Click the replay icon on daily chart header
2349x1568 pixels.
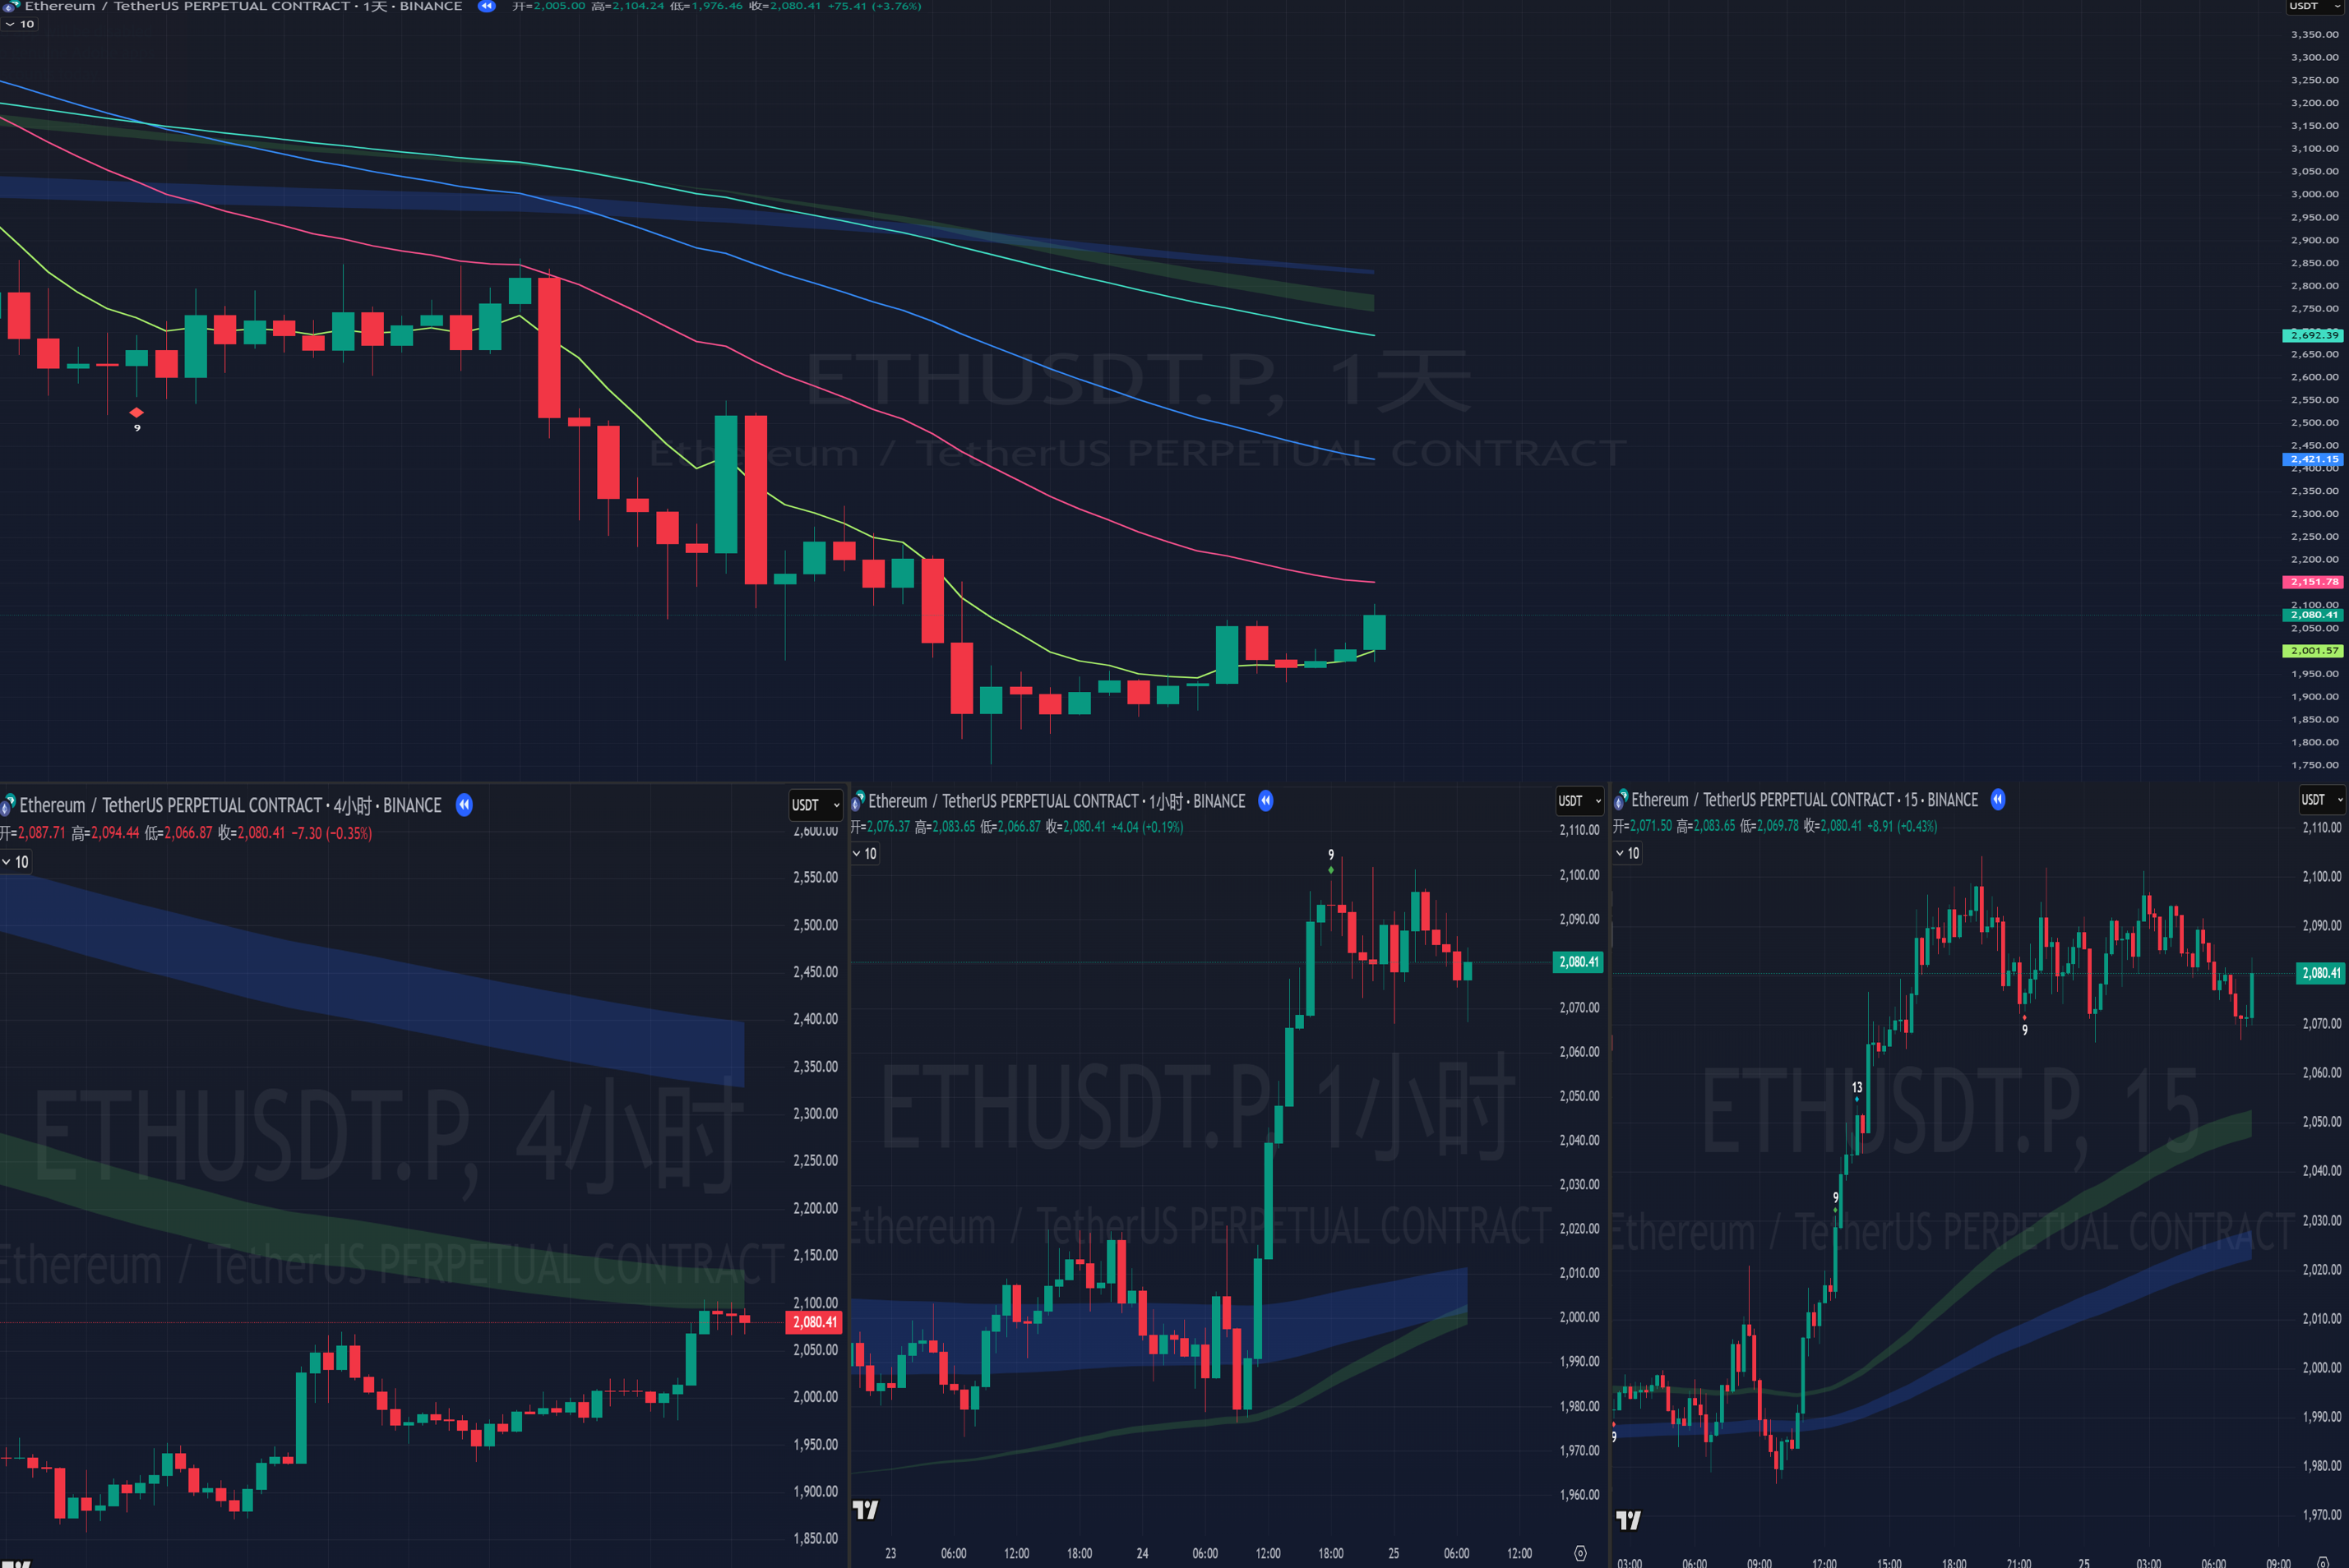pyautogui.click(x=486, y=6)
